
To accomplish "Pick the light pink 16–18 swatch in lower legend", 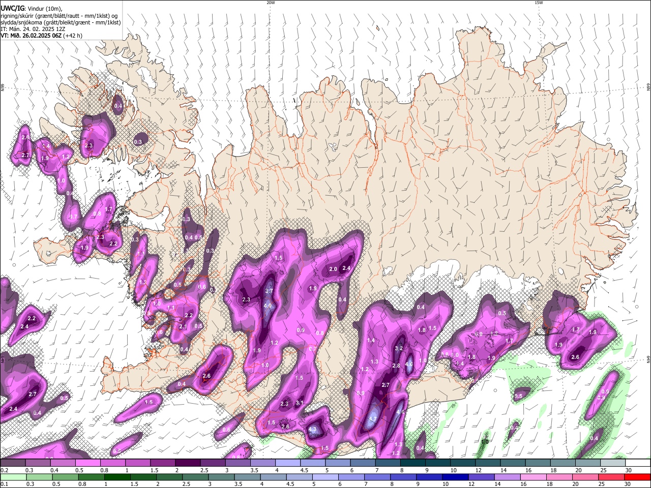I will 533,477.
